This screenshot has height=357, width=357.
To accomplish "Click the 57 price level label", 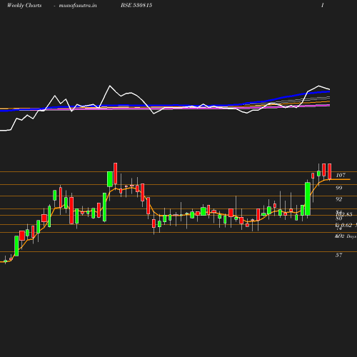I will click(x=339, y=255).
